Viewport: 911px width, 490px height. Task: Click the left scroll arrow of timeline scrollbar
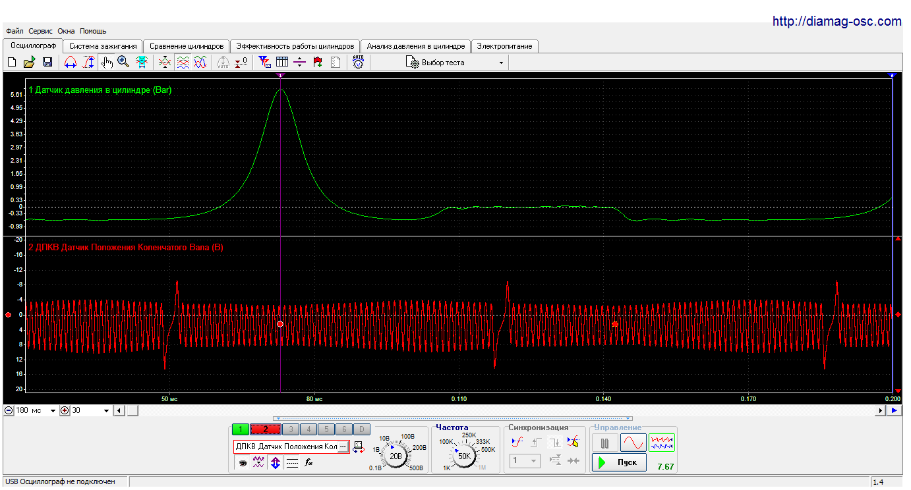click(x=119, y=410)
